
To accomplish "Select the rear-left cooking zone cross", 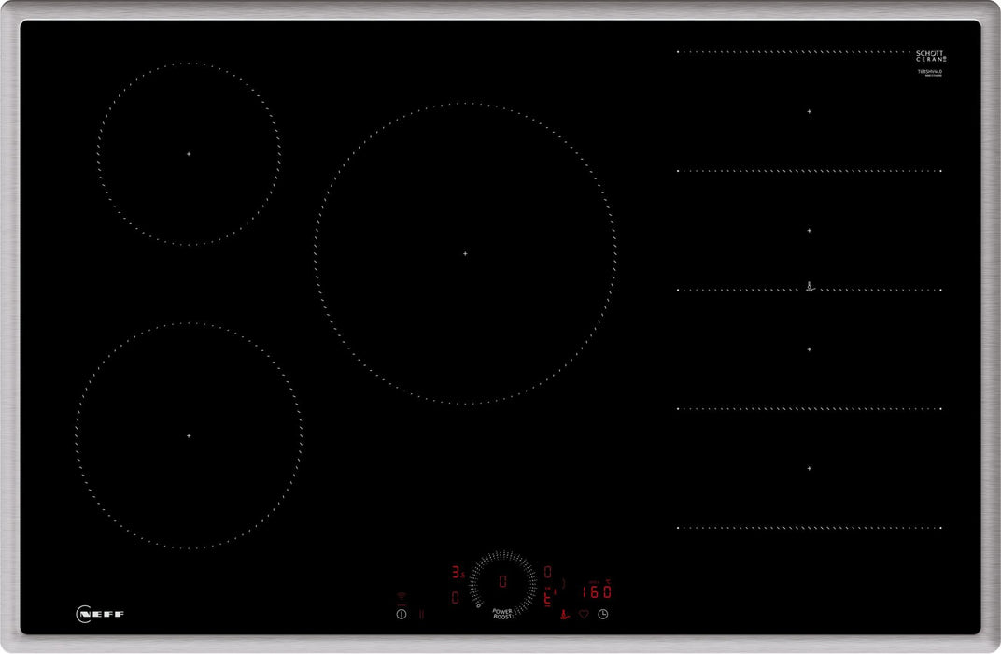I will click(188, 152).
